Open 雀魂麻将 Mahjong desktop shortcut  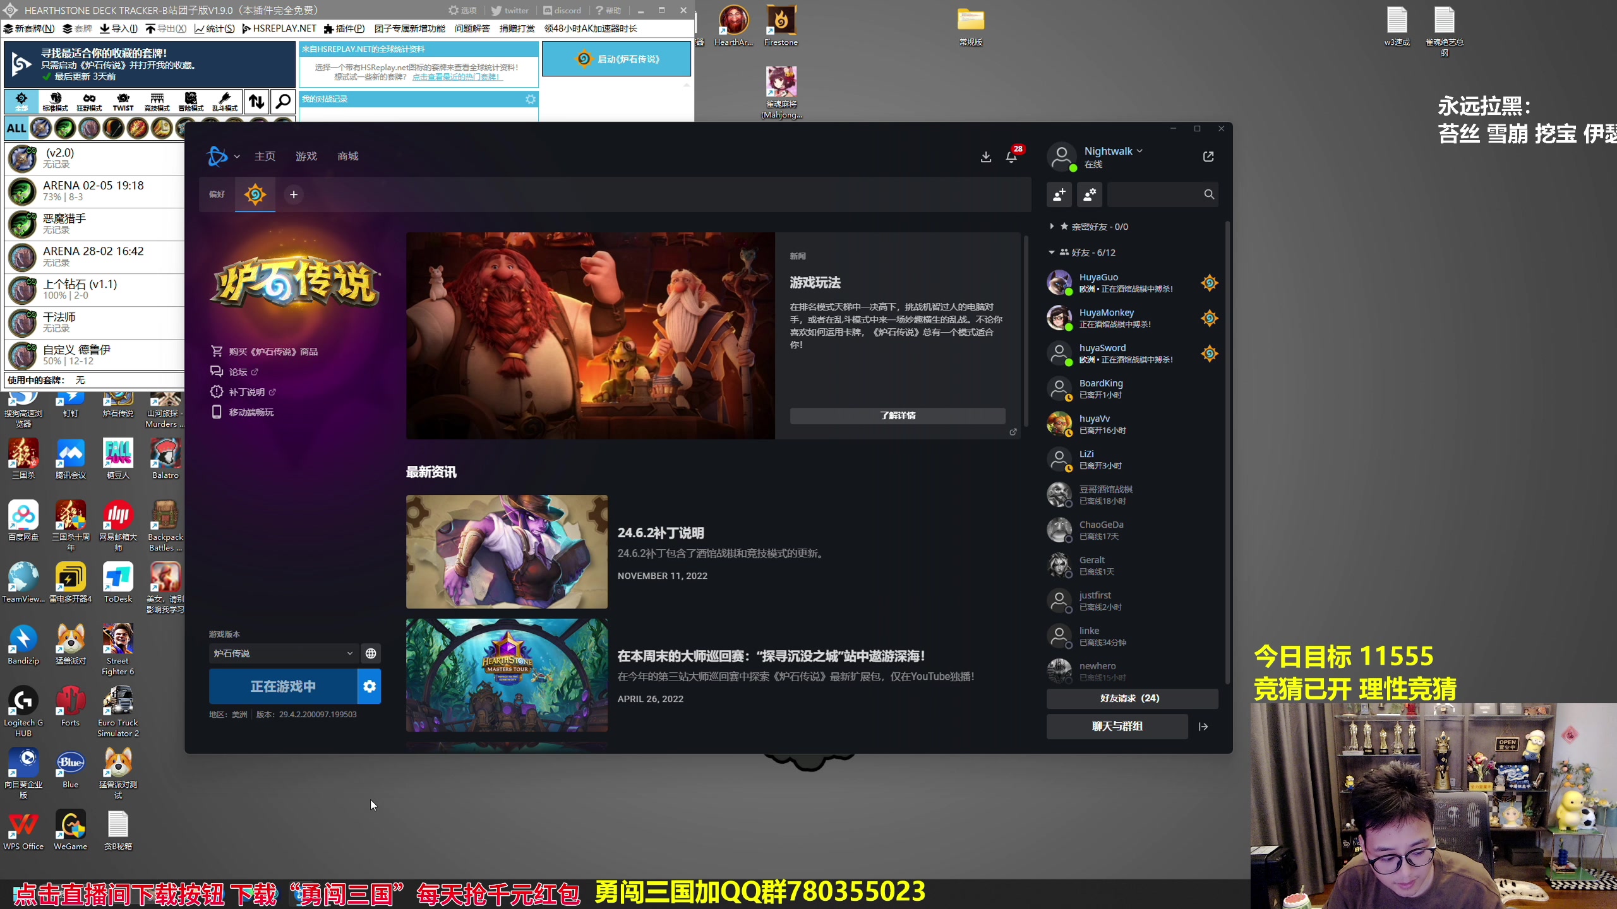[x=781, y=93]
